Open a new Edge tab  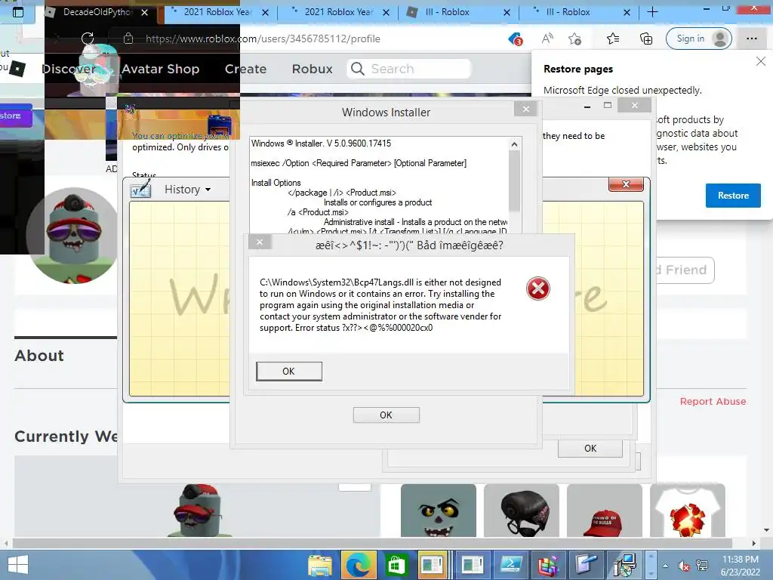[x=652, y=12]
